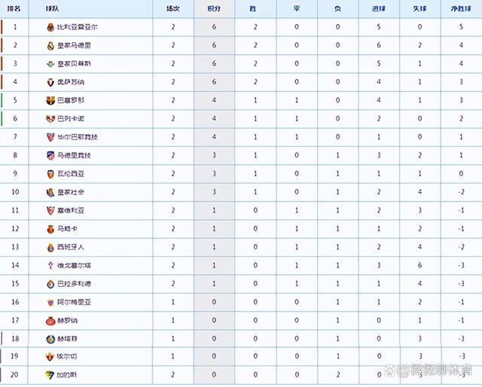Screen dimensions: 482x387
Task: Click the Girona (赫罗纳) crest icon
Action: coord(50,321)
